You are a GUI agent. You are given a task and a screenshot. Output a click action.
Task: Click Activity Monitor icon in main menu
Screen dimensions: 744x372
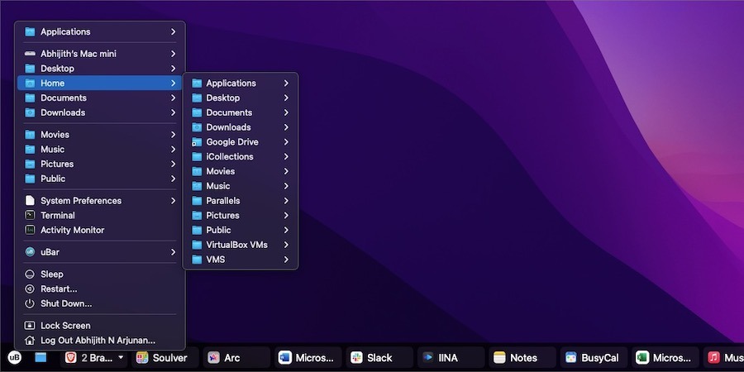30,230
